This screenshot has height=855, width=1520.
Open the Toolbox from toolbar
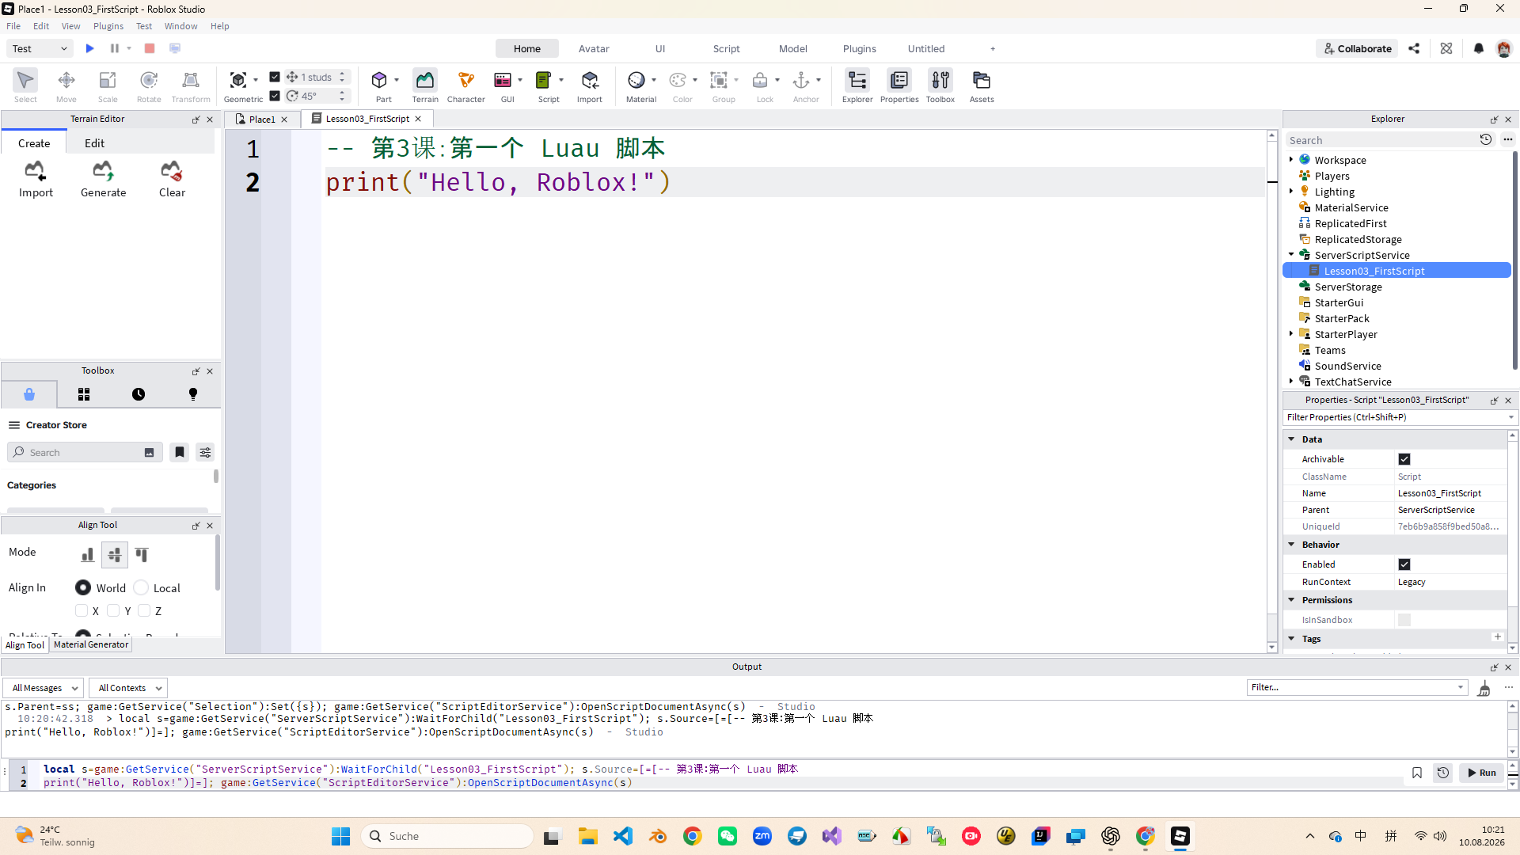(x=940, y=86)
